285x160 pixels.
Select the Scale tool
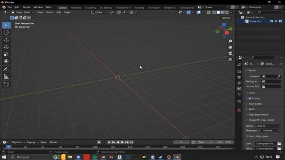click(x=6, y=54)
